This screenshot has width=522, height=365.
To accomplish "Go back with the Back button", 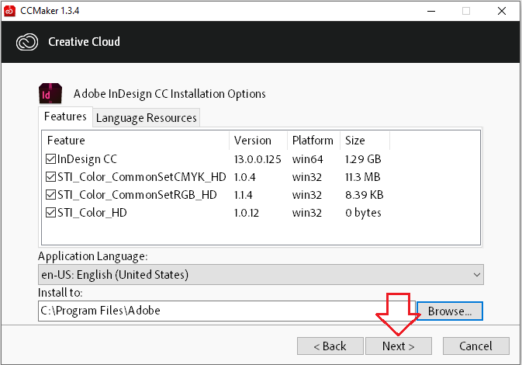I will click(329, 346).
